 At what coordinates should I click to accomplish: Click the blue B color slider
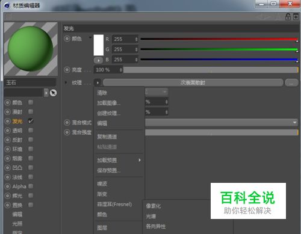(219, 60)
